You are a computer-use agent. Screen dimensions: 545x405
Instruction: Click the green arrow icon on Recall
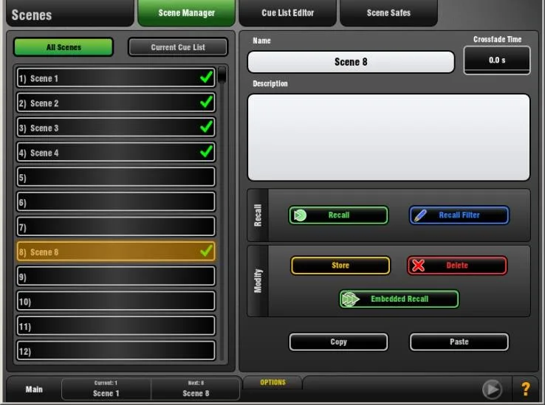tap(300, 215)
